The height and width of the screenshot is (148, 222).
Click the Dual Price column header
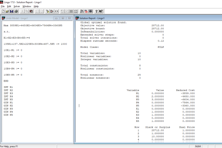pyautogui.click(x=187, y=127)
